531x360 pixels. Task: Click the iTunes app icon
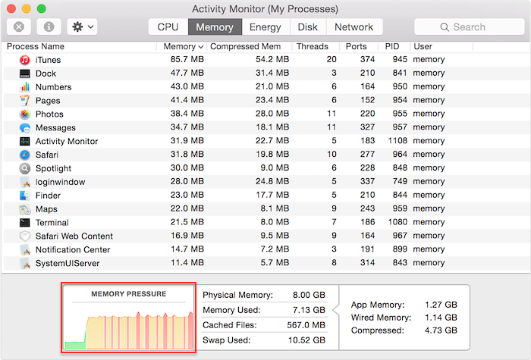(25, 60)
